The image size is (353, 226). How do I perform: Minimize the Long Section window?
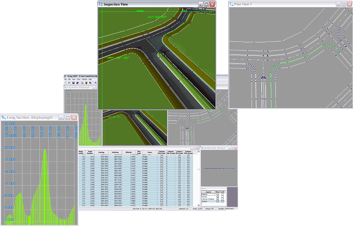pos(61,118)
